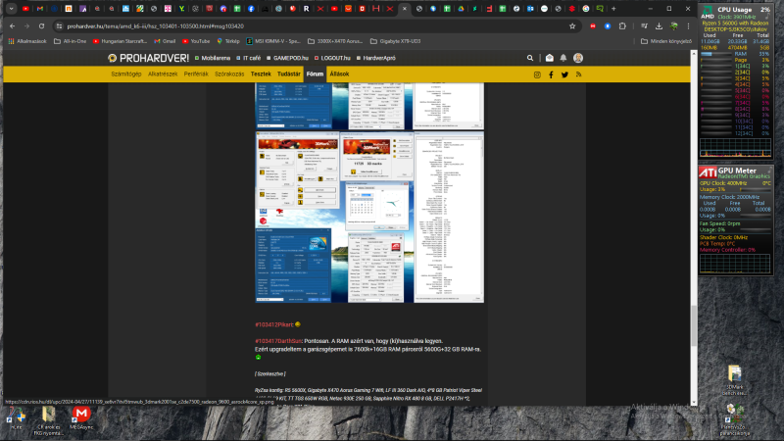784x441 pixels.
Task: Click the GPU Meter gadget header
Action: click(735, 172)
